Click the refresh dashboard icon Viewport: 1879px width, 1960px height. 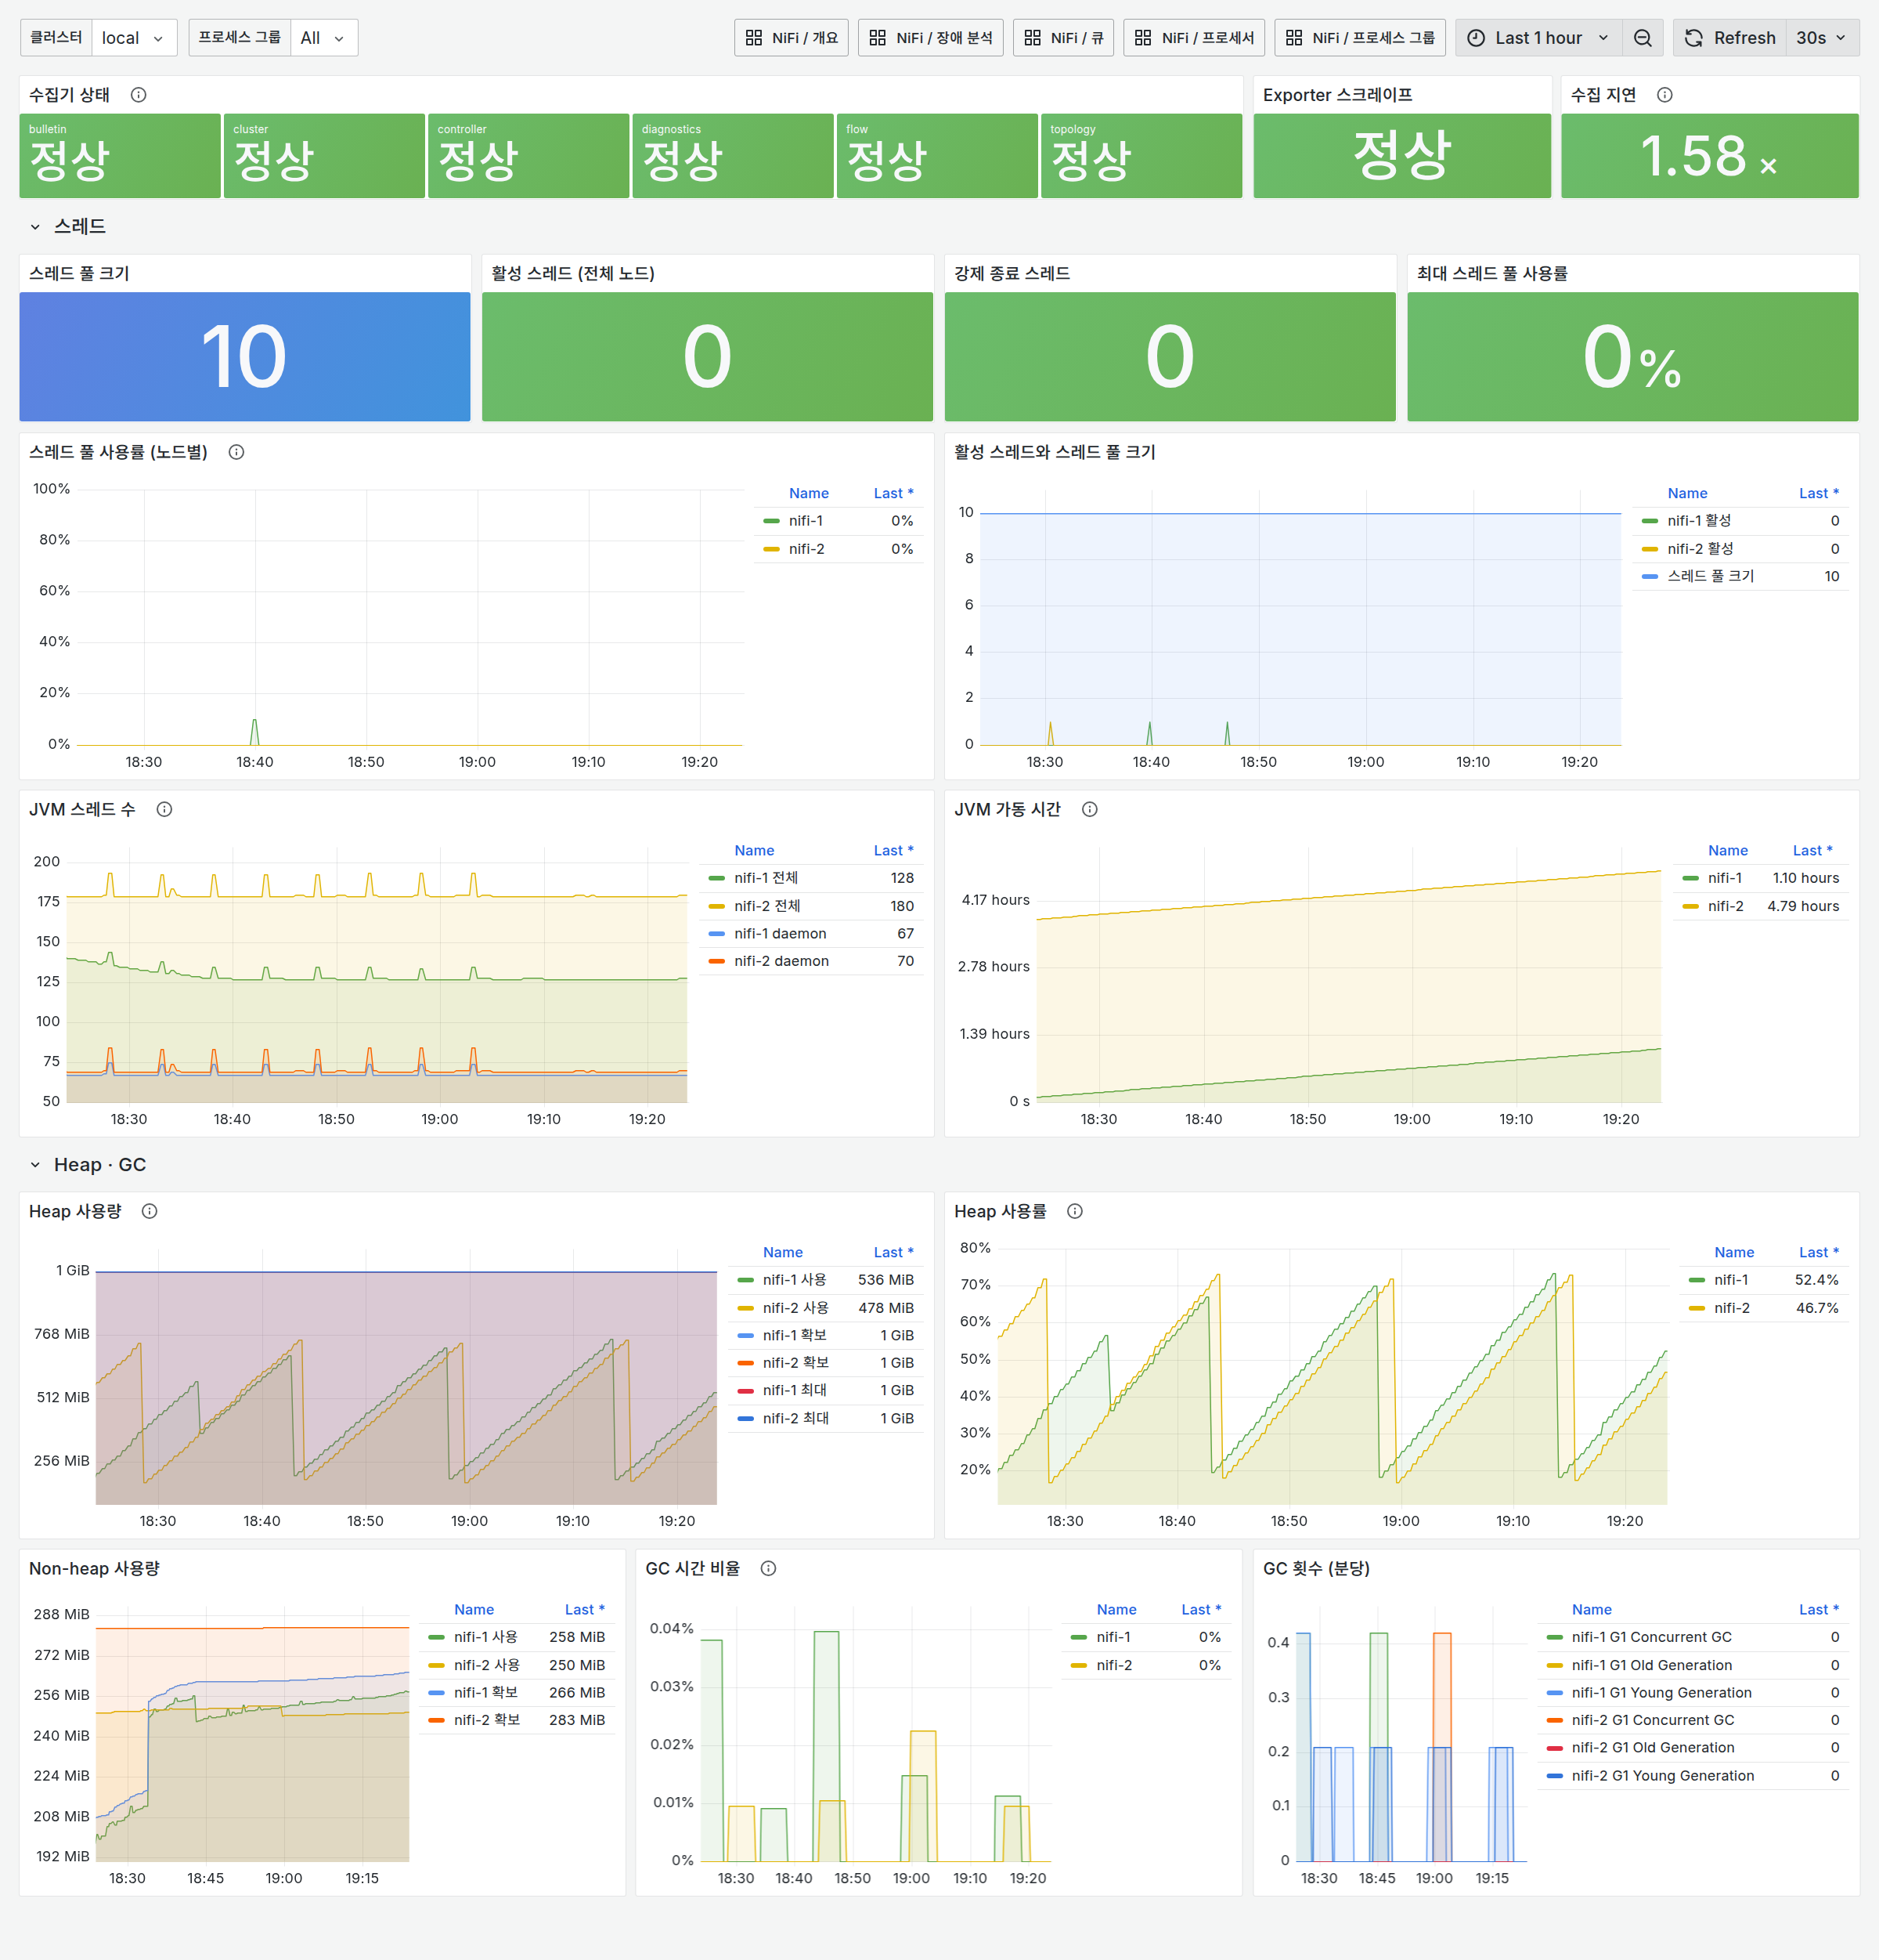(x=1694, y=38)
